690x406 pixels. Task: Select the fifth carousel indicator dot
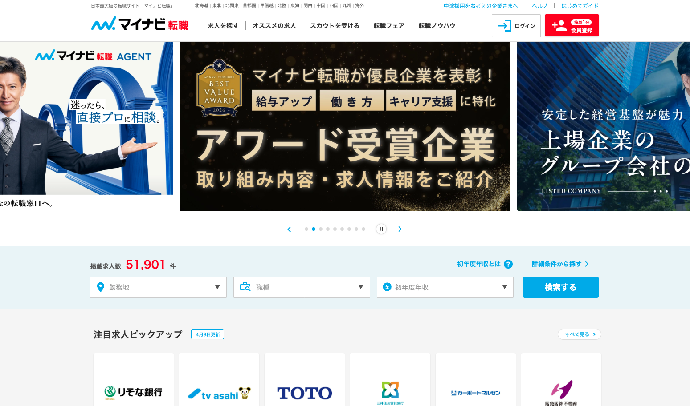click(x=335, y=229)
